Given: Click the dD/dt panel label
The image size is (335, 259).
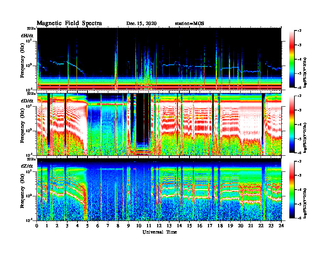Looking at the screenshot, I should coord(27,101).
